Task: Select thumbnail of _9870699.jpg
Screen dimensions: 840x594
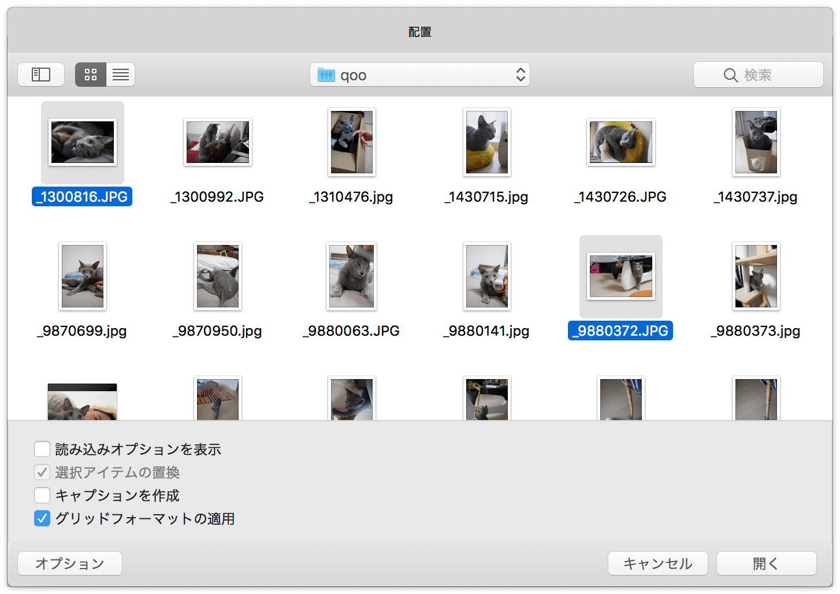Action: click(x=83, y=276)
